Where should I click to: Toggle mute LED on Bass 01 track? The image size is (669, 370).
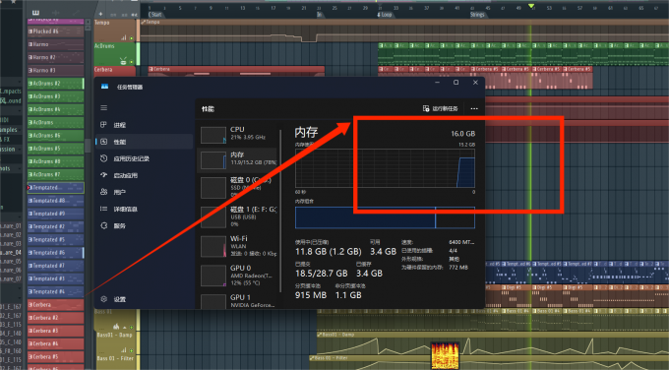point(132,328)
